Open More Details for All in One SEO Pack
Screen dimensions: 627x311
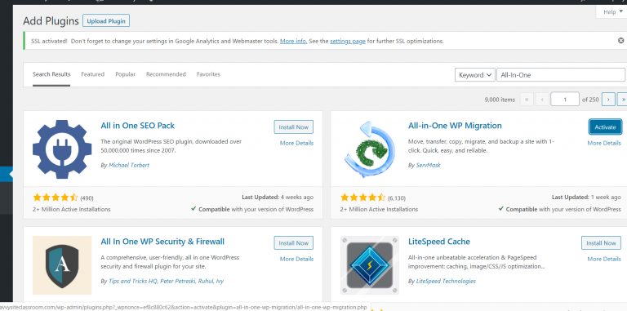[296, 143]
